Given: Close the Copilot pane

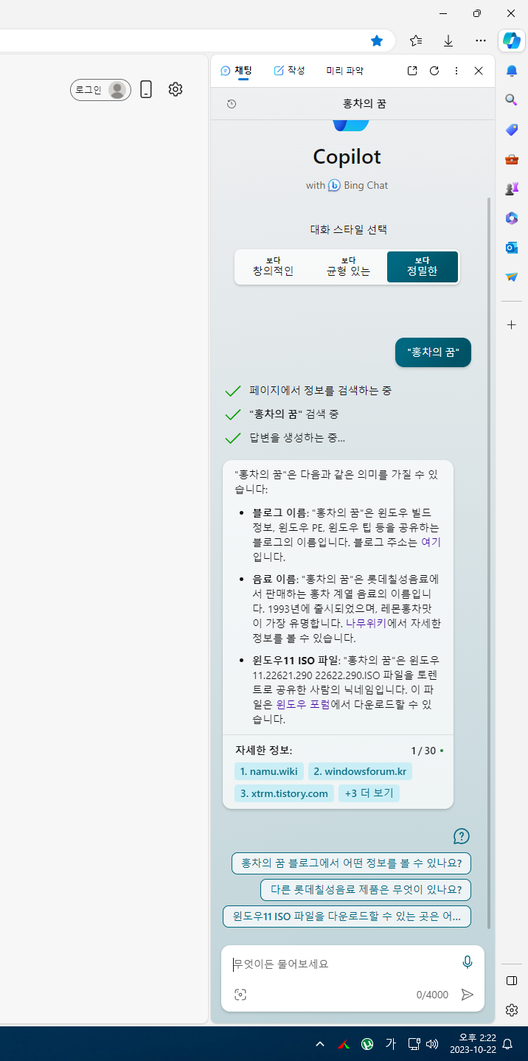Looking at the screenshot, I should 479,71.
